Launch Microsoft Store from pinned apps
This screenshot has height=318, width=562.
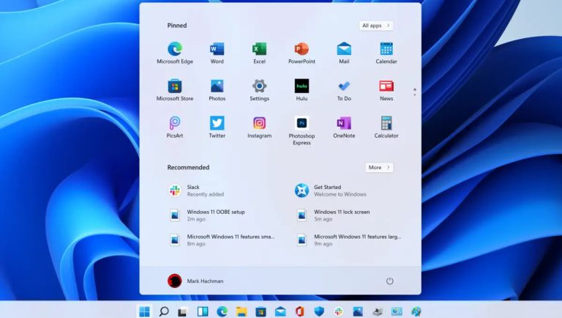[x=175, y=89]
